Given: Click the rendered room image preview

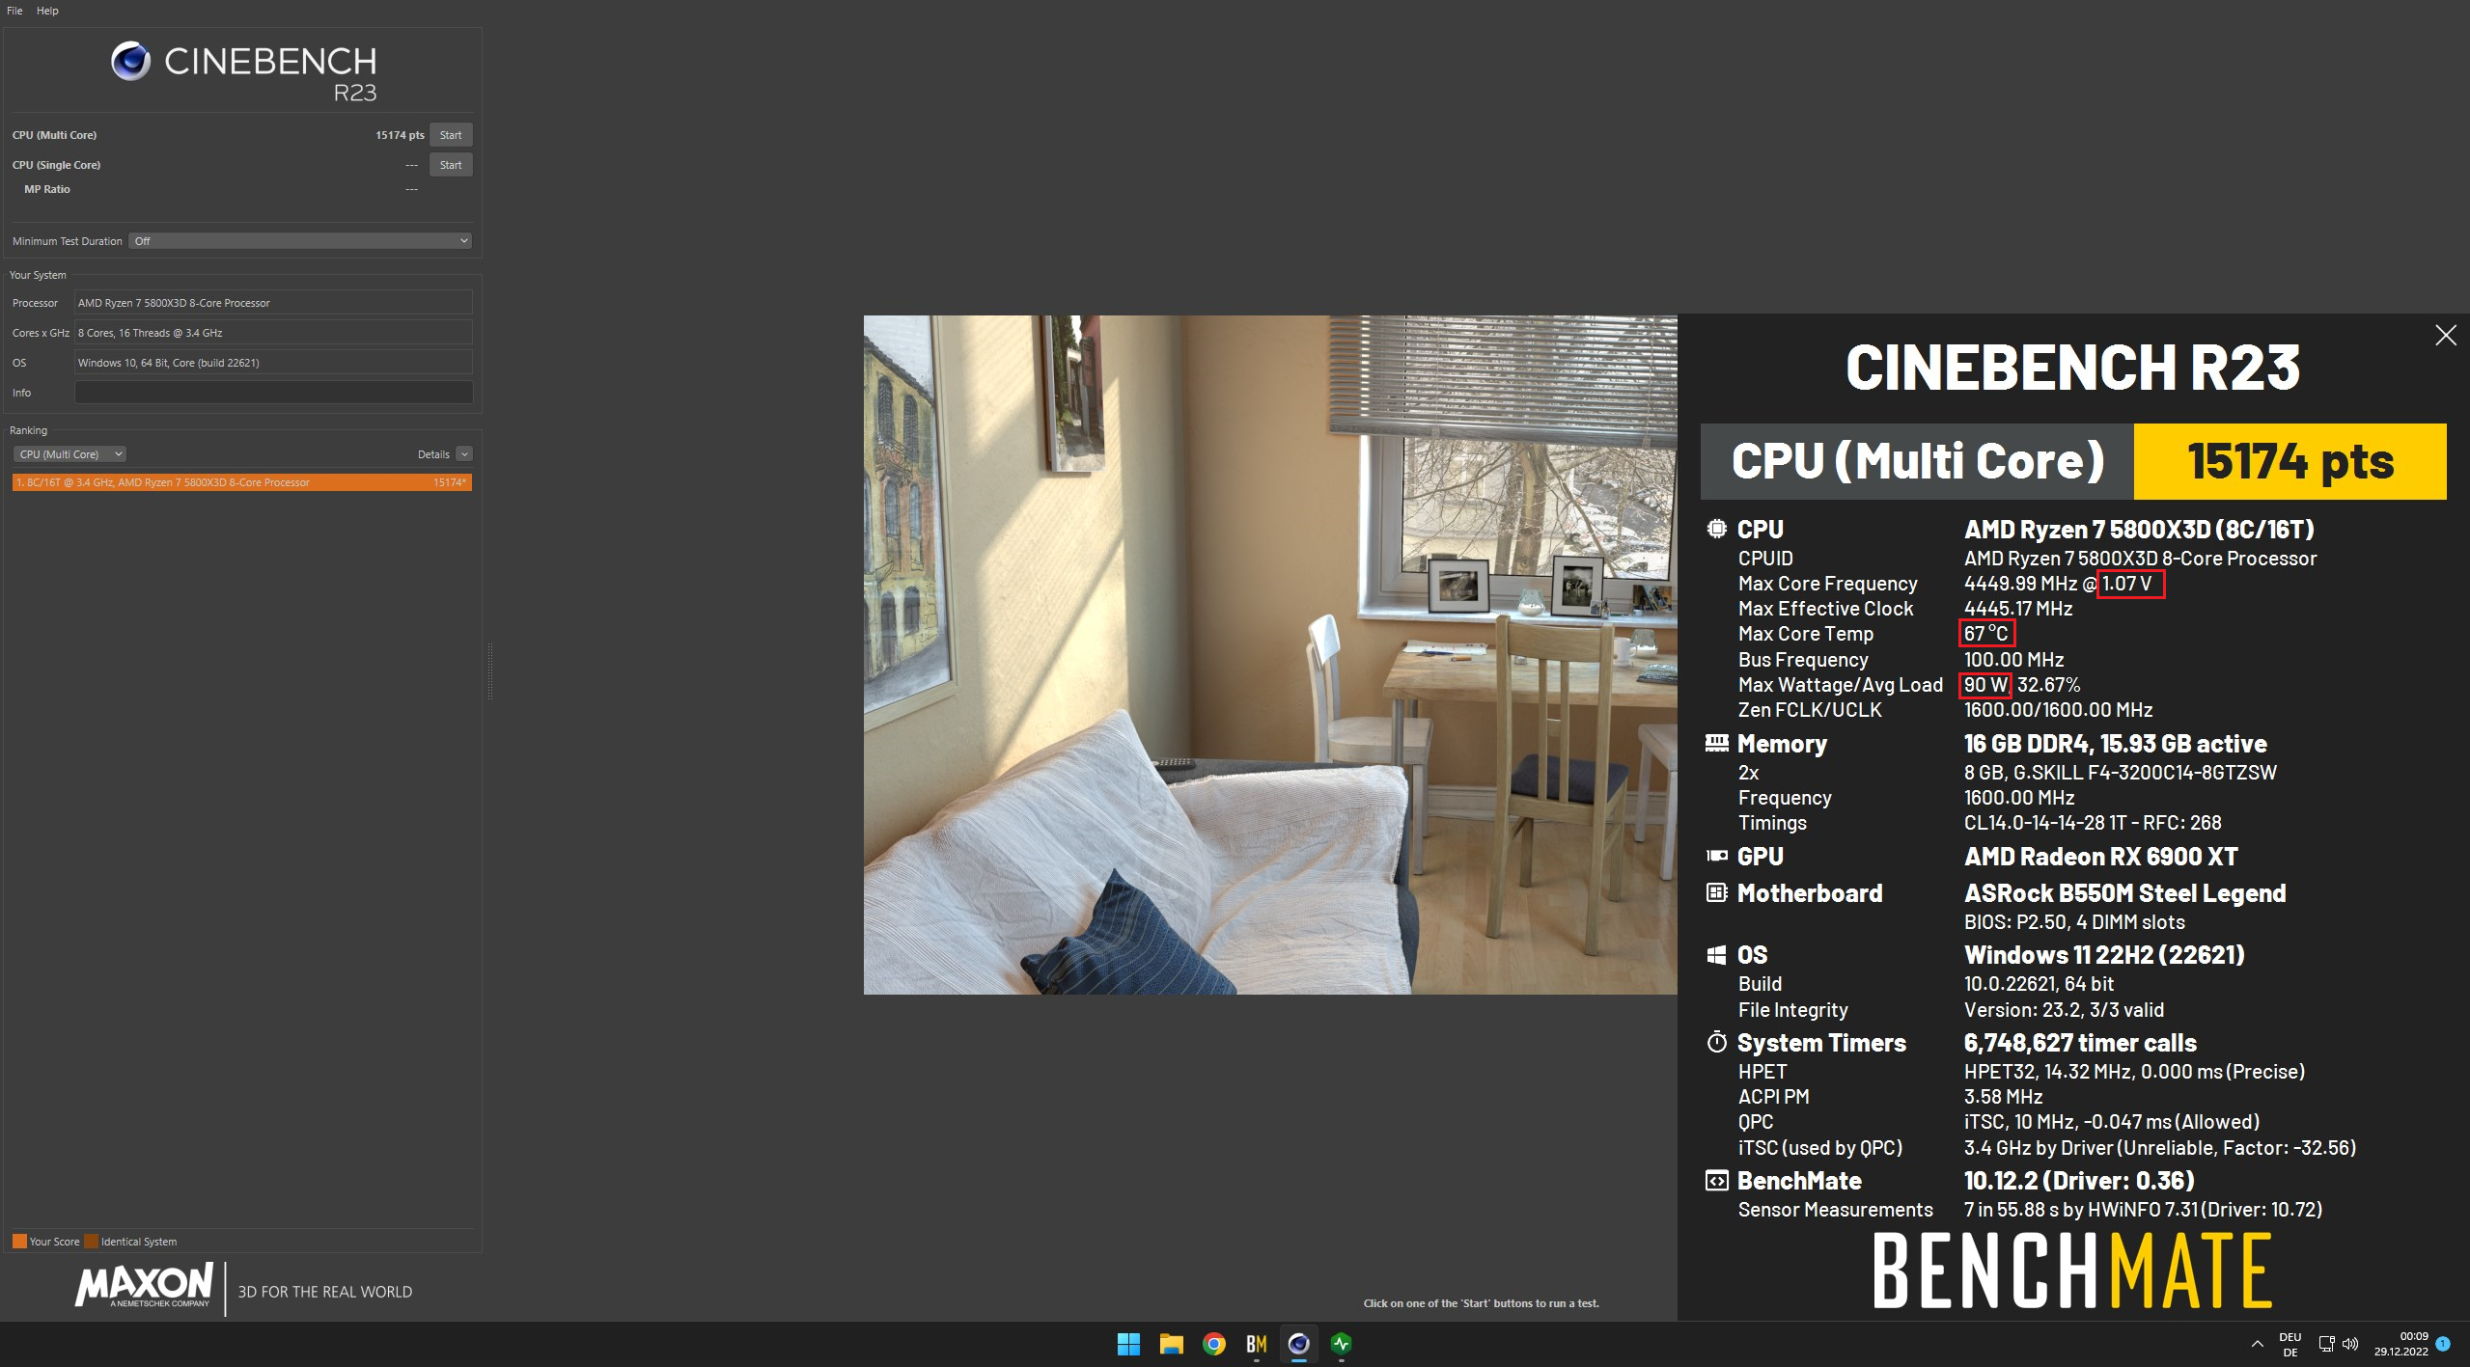Looking at the screenshot, I should (x=1269, y=654).
